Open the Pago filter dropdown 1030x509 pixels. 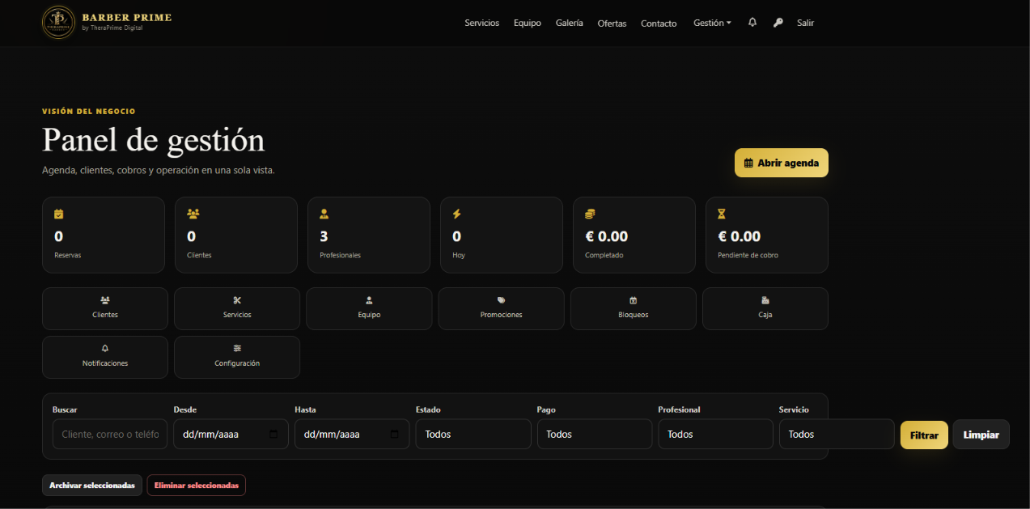coord(595,434)
